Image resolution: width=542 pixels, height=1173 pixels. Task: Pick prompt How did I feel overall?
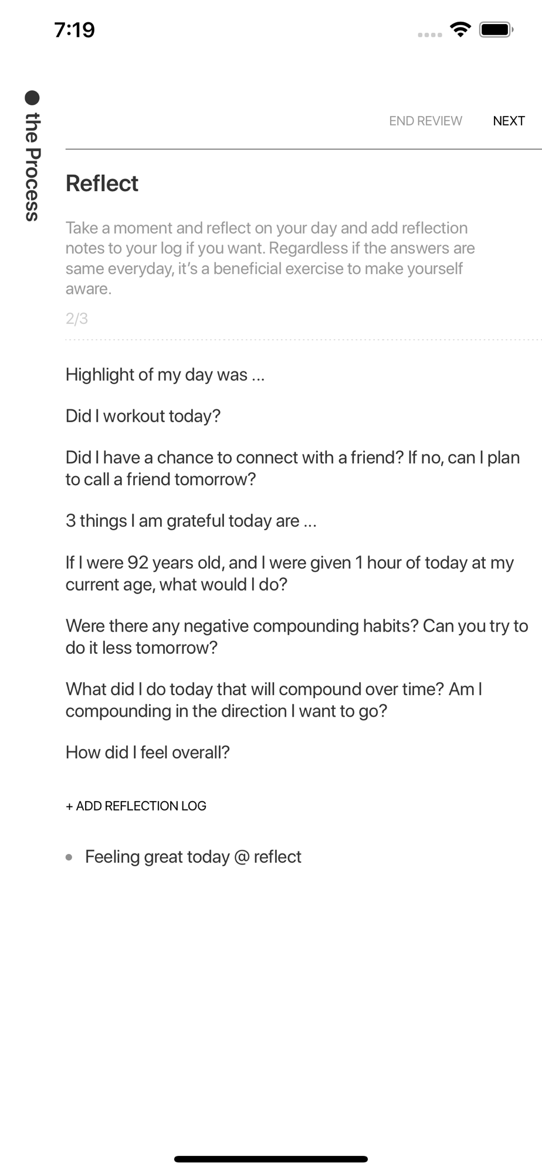[148, 752]
